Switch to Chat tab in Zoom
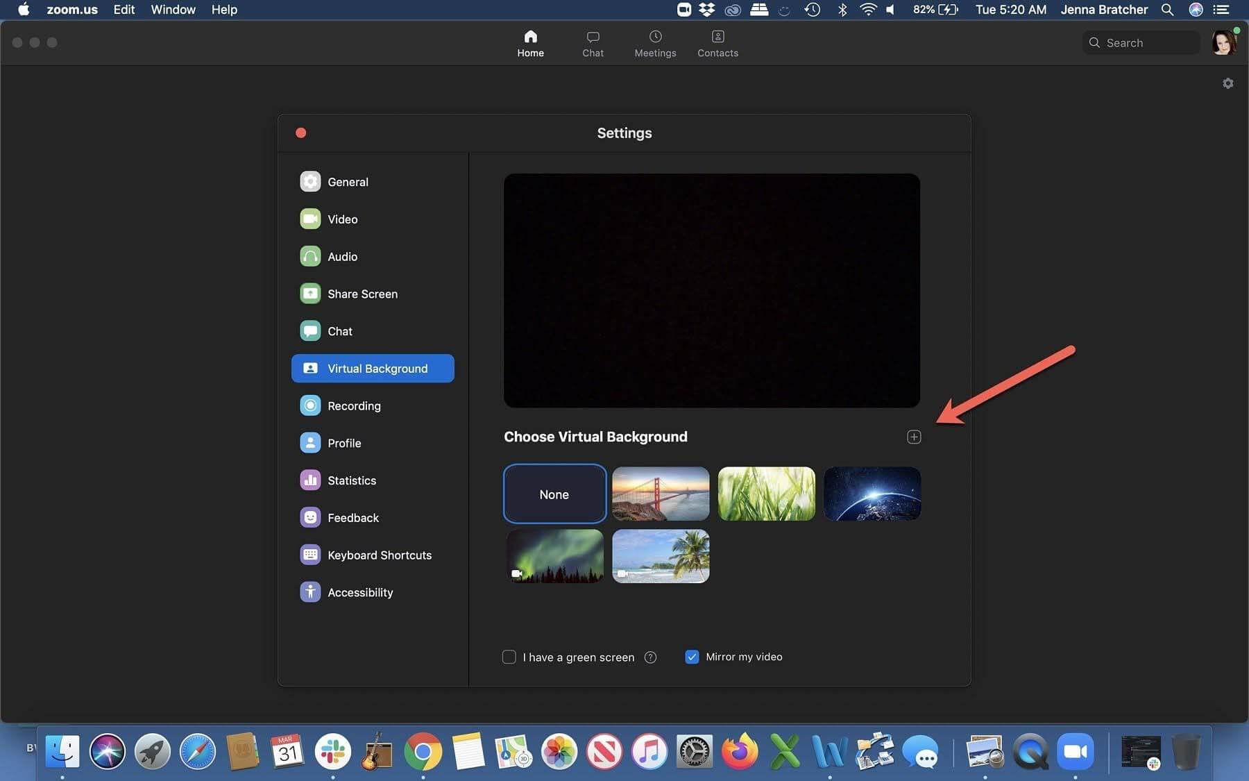The image size is (1249, 781). click(593, 43)
